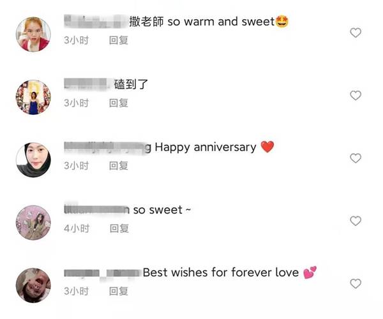Tap the heart on "Happy anniversary" comment

[x=356, y=158]
